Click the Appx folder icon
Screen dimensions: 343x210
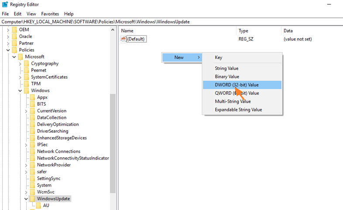click(33, 97)
